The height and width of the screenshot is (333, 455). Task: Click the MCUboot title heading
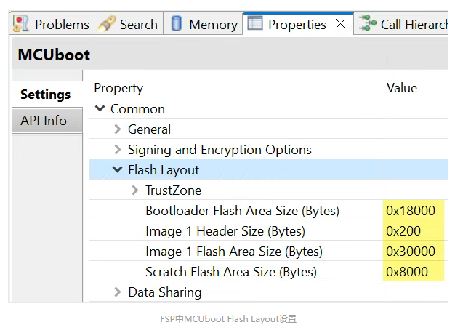pos(54,55)
